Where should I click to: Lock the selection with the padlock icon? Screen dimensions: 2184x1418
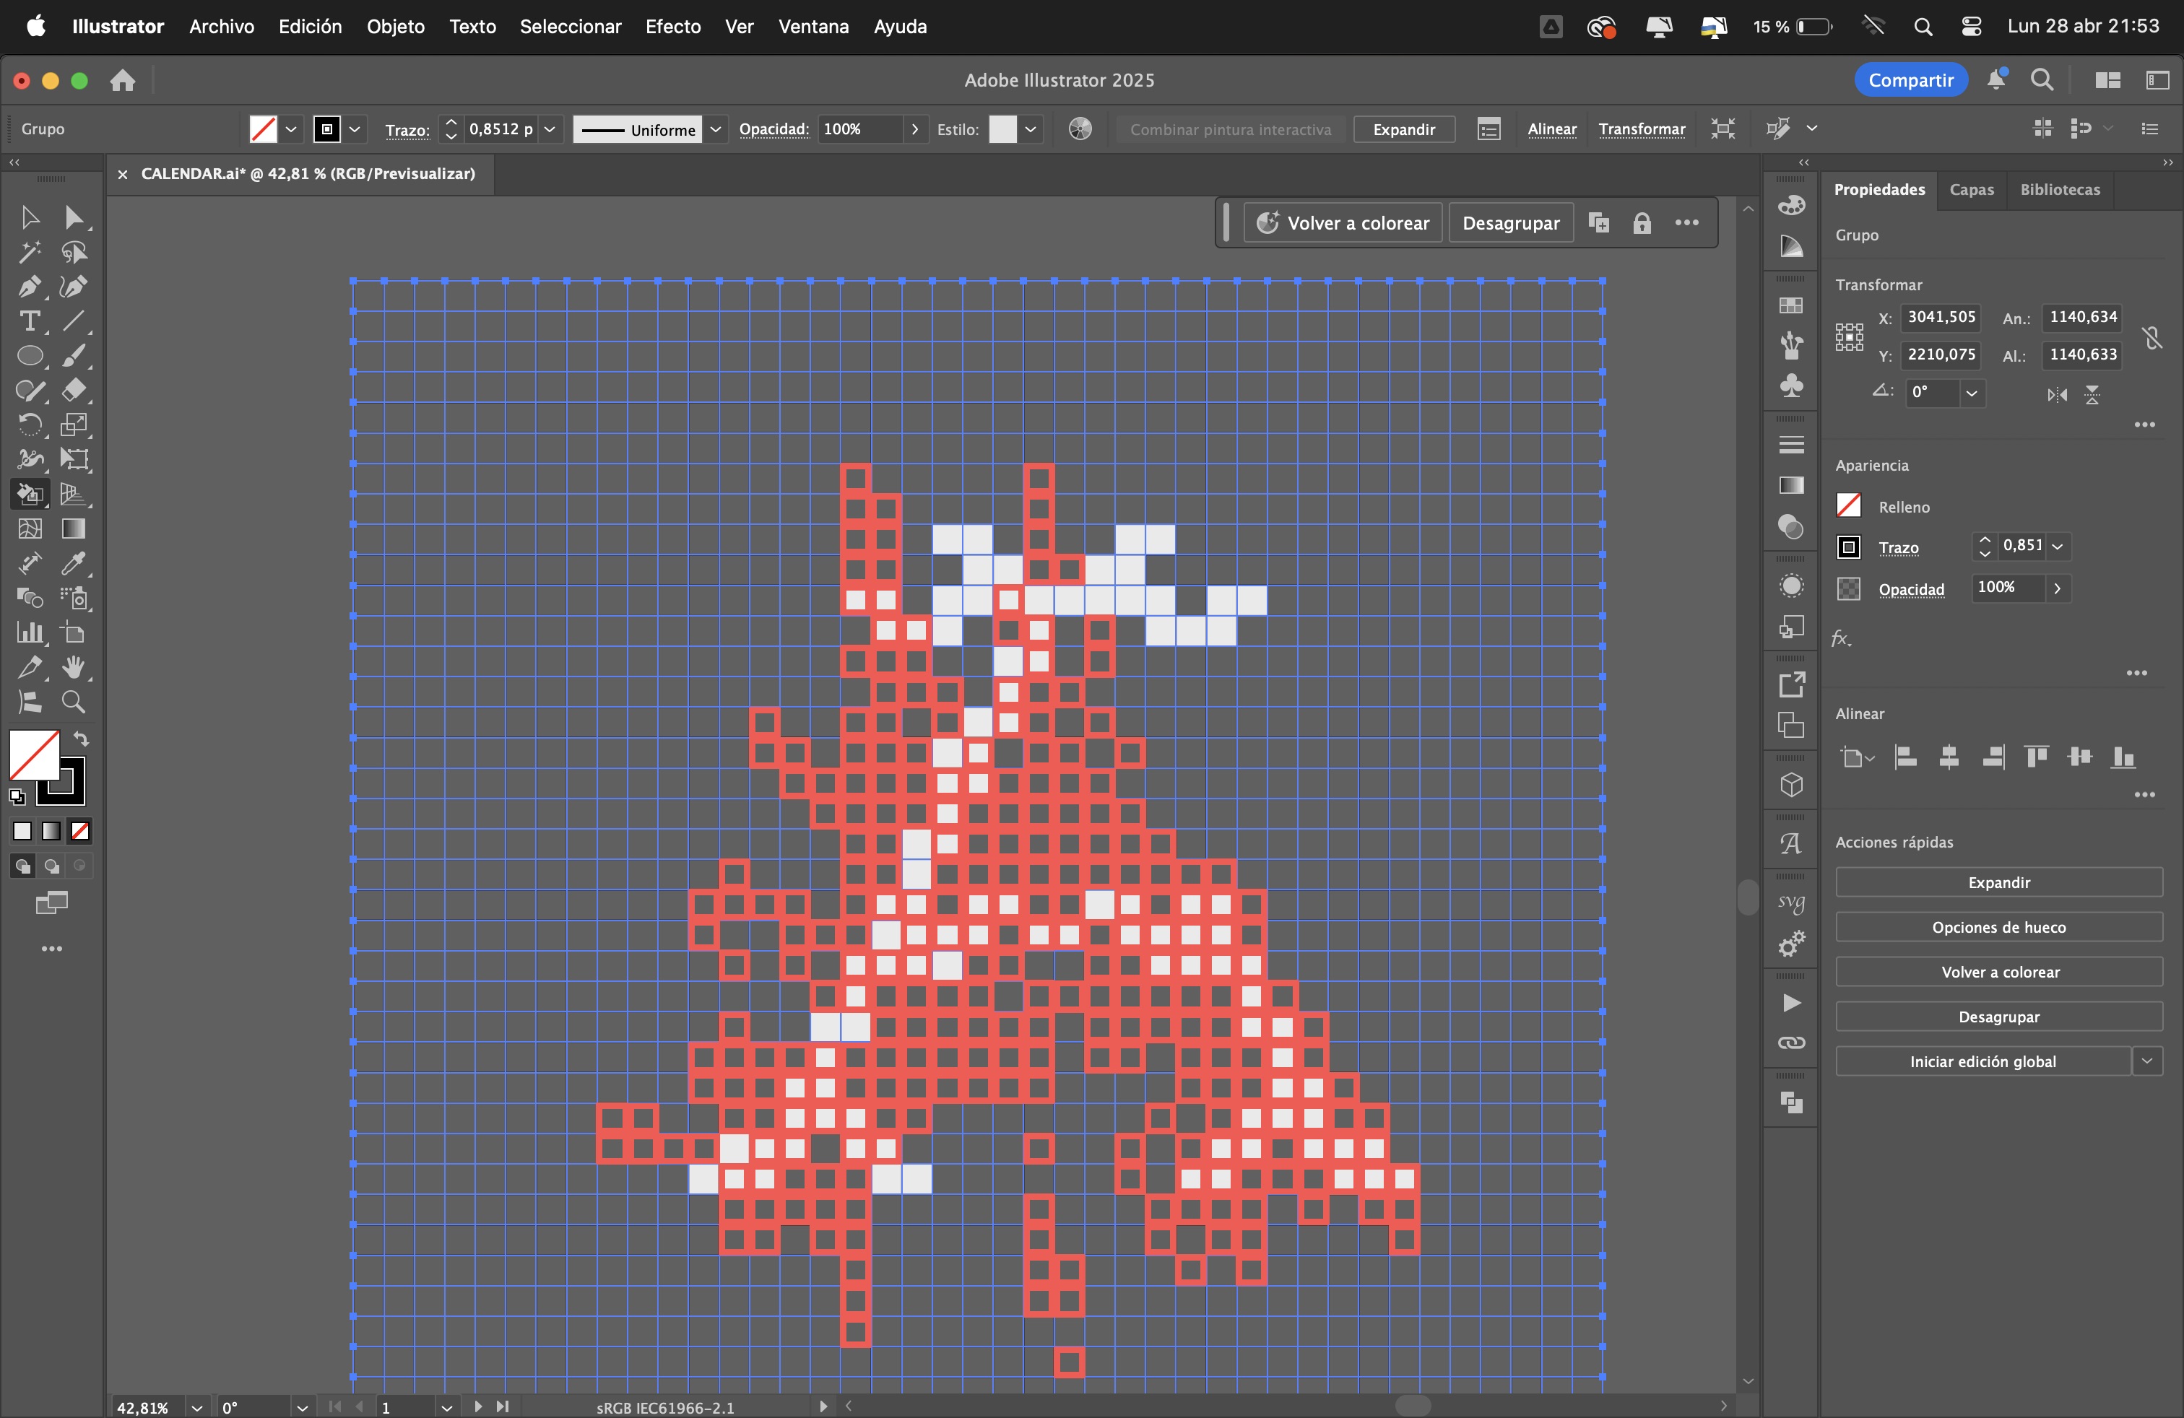(1642, 223)
